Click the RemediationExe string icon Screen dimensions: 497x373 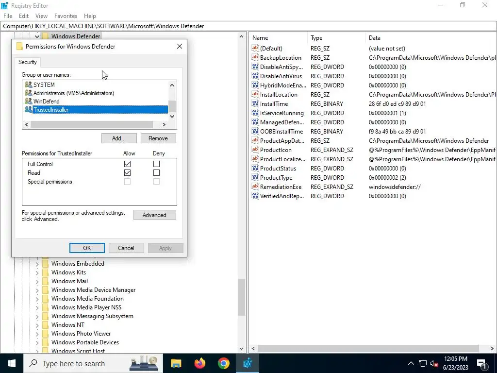click(255, 186)
